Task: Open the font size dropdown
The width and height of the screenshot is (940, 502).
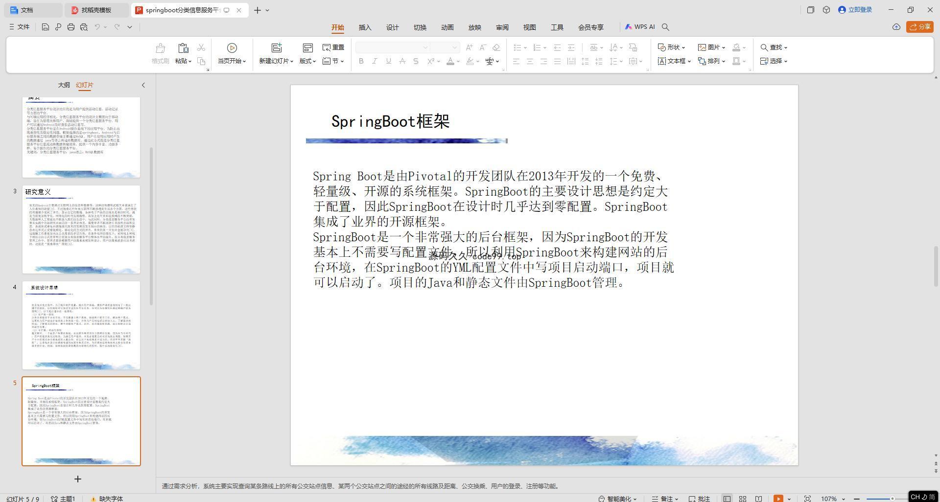Action: (x=454, y=47)
